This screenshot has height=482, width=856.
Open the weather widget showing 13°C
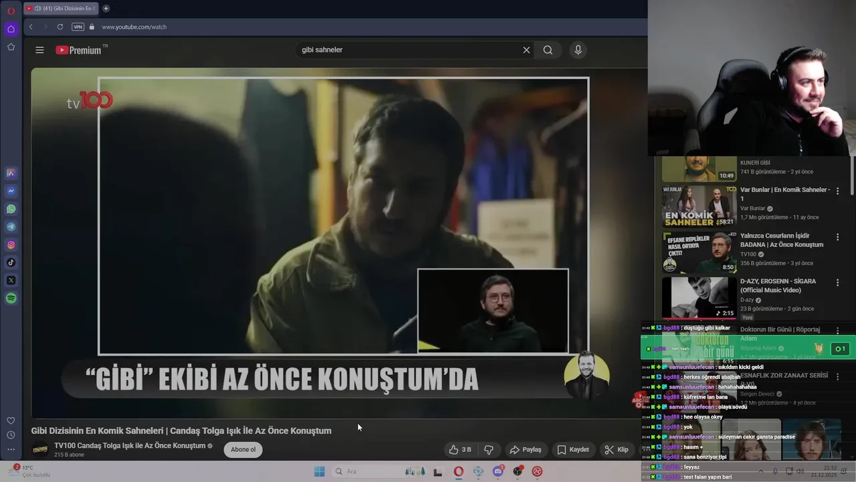(x=30, y=471)
